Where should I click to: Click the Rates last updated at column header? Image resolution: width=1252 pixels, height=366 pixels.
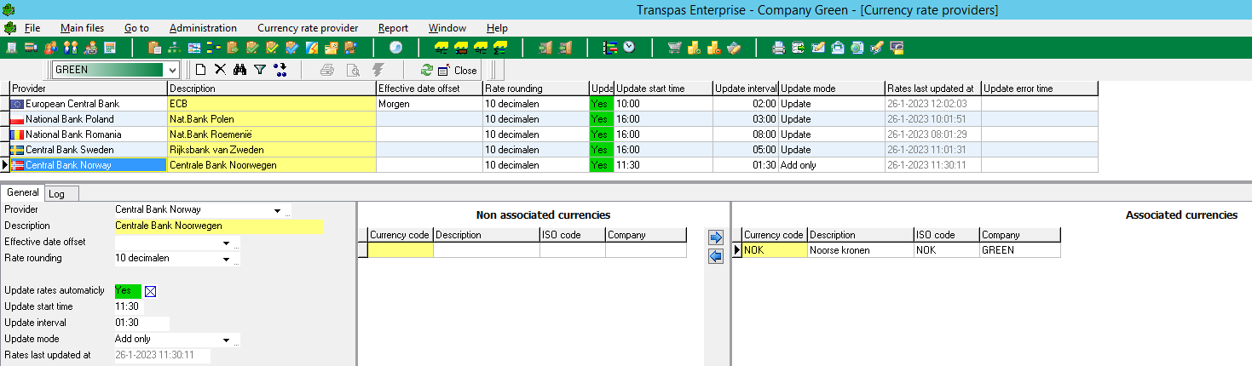[933, 89]
